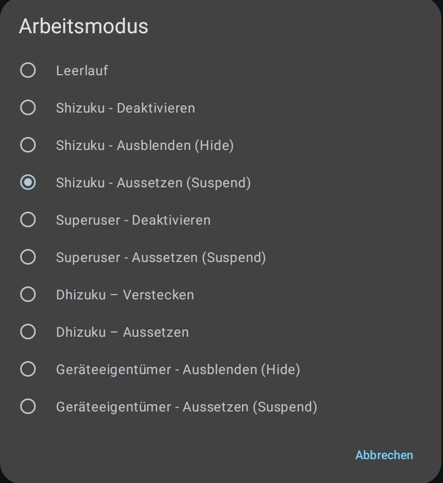Click the Superuser - Deaktivieren text
The image size is (443, 483).
[133, 220]
